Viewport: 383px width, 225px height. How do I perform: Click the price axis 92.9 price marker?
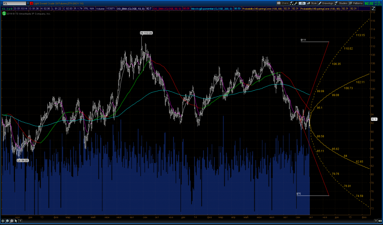[x=373, y=119]
